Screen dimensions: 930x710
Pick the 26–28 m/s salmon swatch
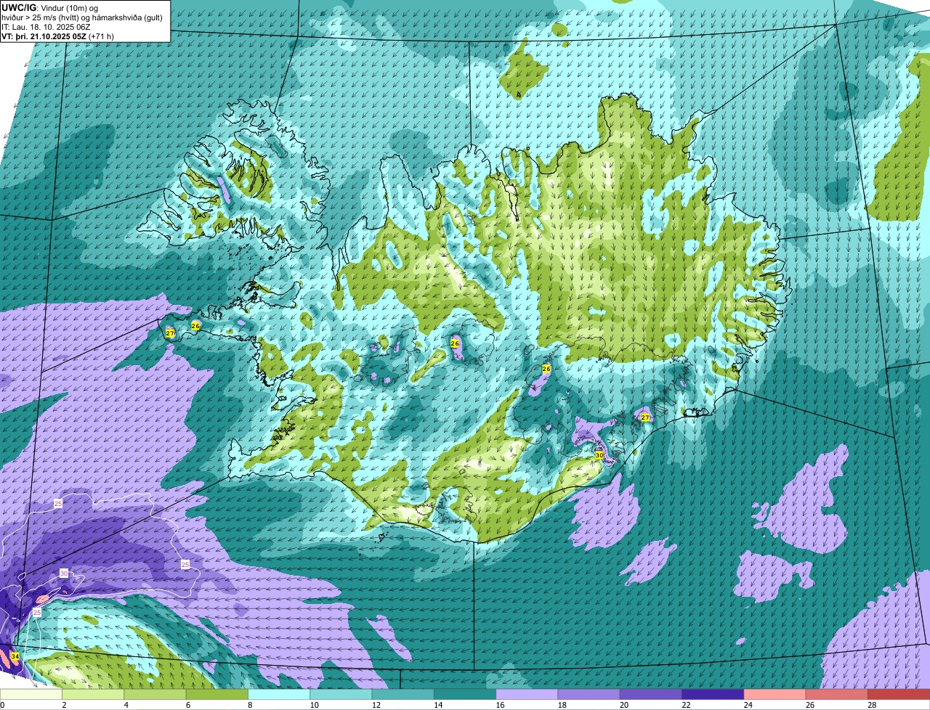pyautogui.click(x=837, y=694)
